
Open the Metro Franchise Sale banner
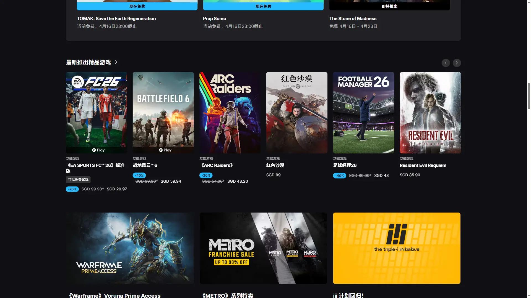point(263,248)
